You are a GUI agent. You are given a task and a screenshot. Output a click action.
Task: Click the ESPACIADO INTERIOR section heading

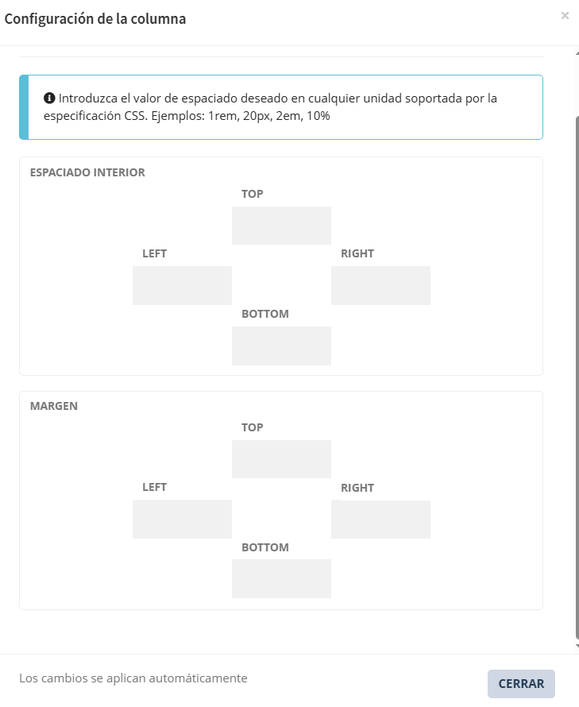87,172
